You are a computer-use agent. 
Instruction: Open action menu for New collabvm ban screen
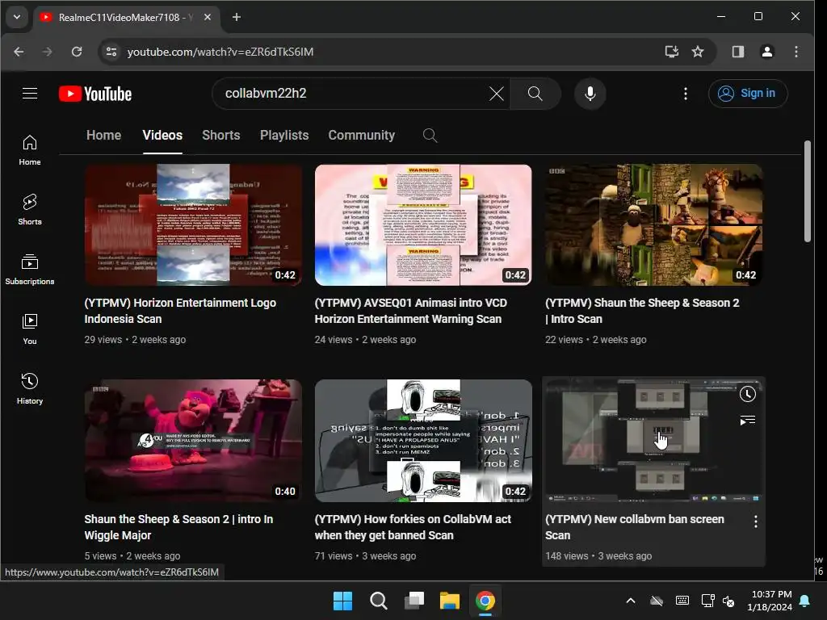(756, 522)
